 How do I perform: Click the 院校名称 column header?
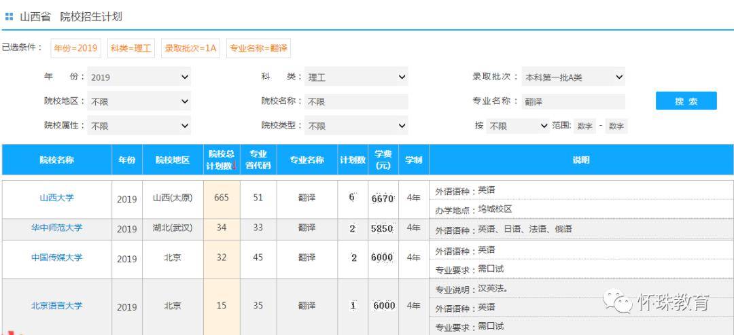[56, 160]
